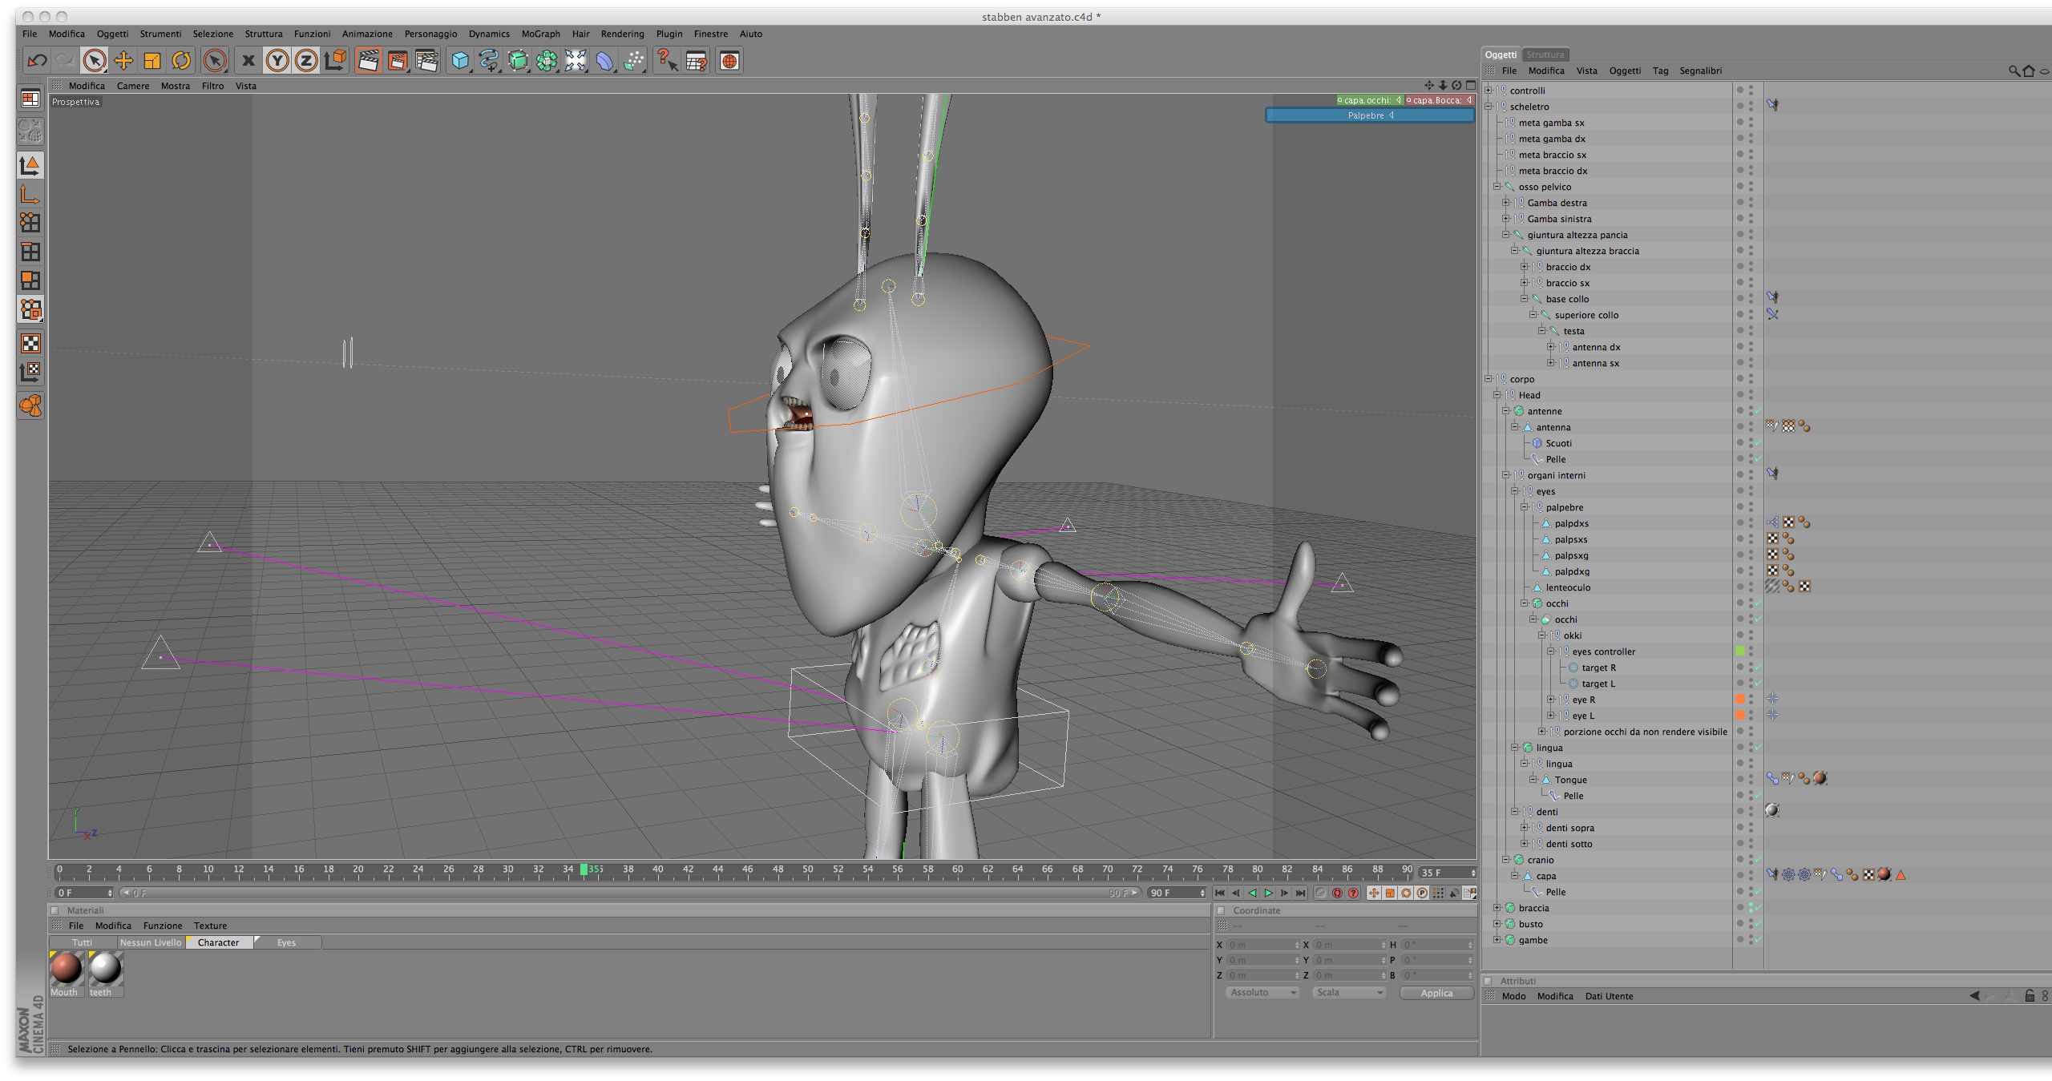Screen dimensions: 2052x1081
Task: Click the Scale tool icon in top toolbar
Action: (x=152, y=61)
